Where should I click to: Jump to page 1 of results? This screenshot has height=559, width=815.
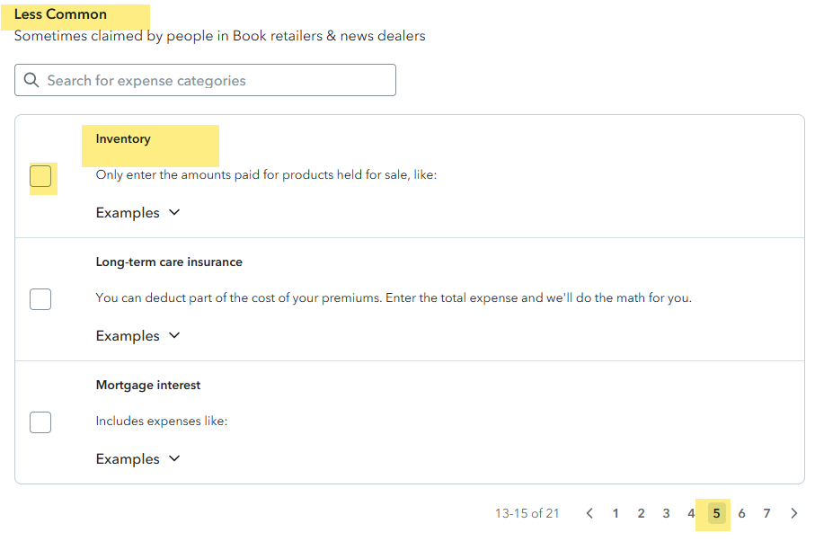[616, 514]
